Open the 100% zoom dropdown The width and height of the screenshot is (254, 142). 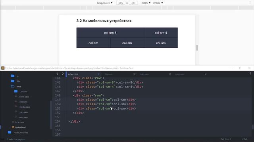click(146, 3)
